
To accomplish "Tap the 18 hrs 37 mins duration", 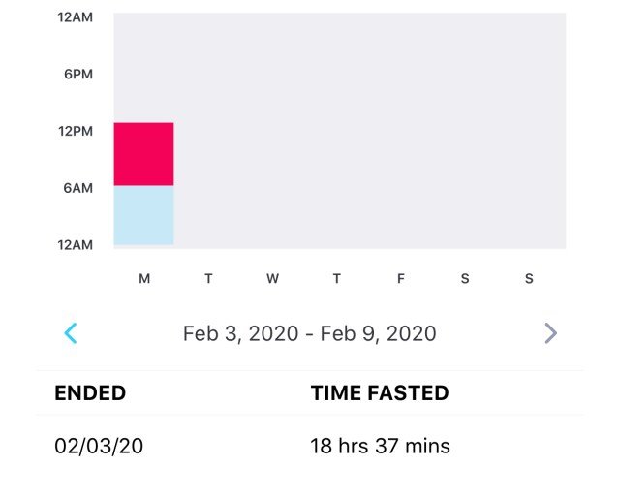I will point(380,446).
